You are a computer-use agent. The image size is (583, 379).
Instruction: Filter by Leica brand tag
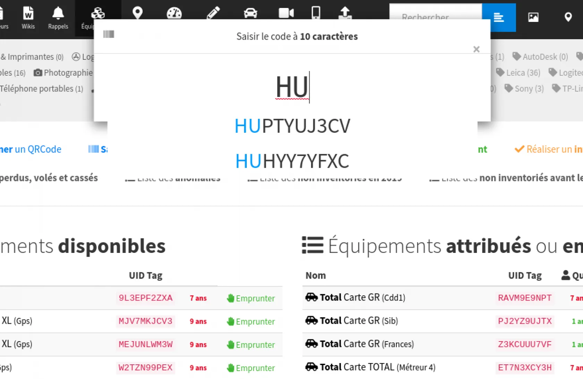click(x=518, y=73)
